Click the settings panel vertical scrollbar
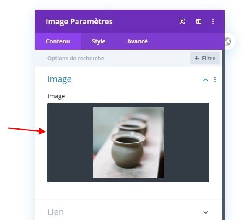 [x=223, y=135]
